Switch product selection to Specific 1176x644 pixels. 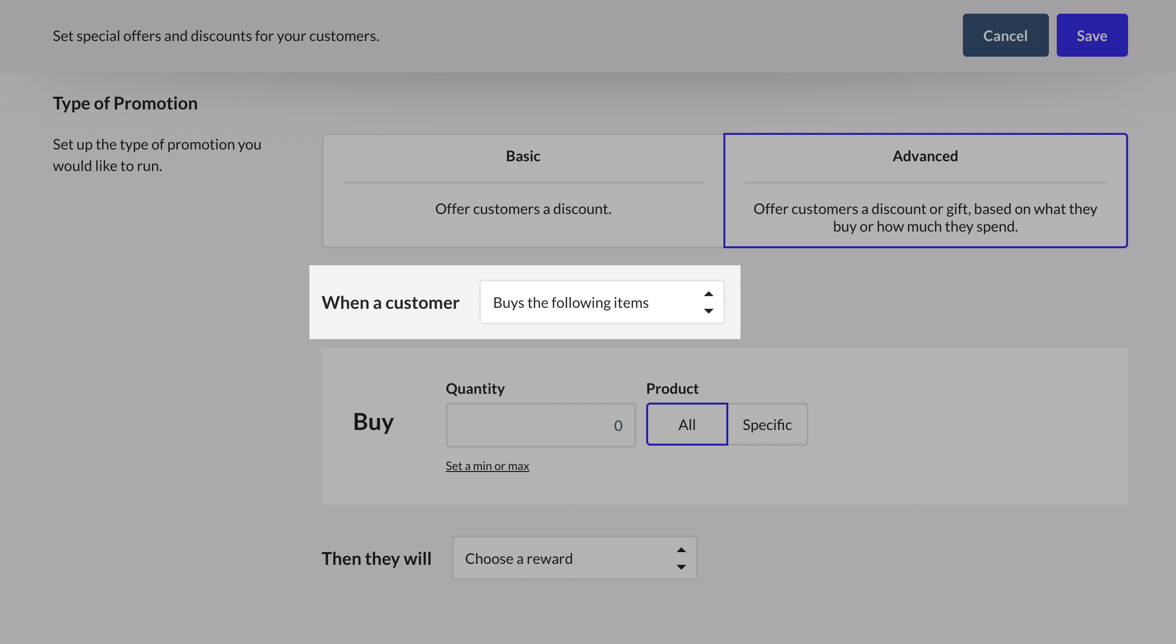[767, 425]
